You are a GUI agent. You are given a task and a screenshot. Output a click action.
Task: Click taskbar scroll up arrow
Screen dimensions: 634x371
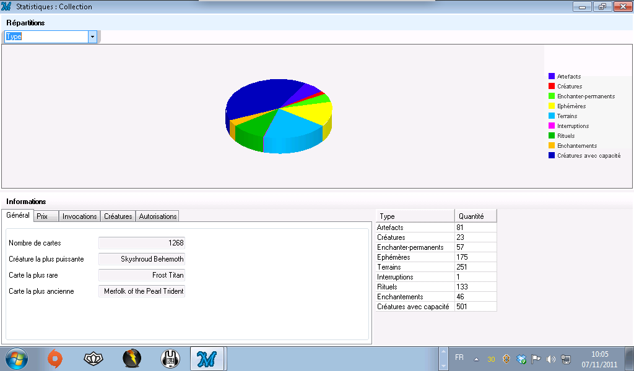443,352
